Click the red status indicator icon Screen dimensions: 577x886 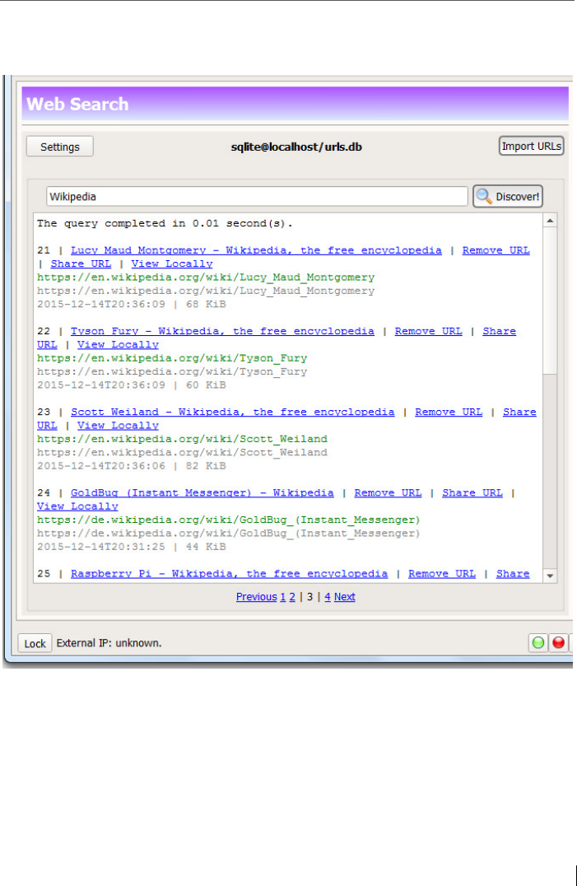pos(558,642)
